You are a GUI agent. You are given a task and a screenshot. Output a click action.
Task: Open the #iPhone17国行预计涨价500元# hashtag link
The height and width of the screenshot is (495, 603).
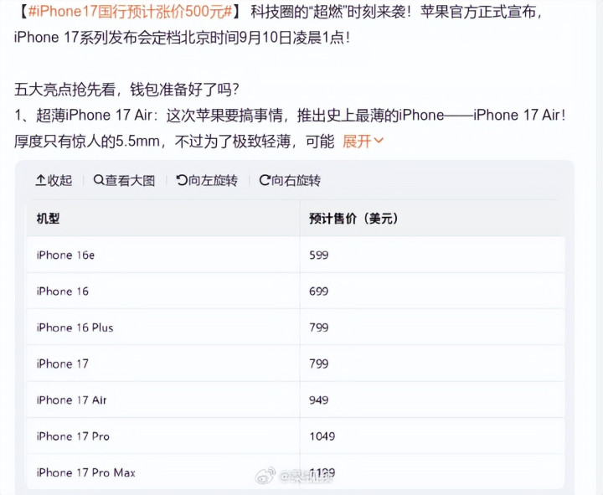coord(130,12)
